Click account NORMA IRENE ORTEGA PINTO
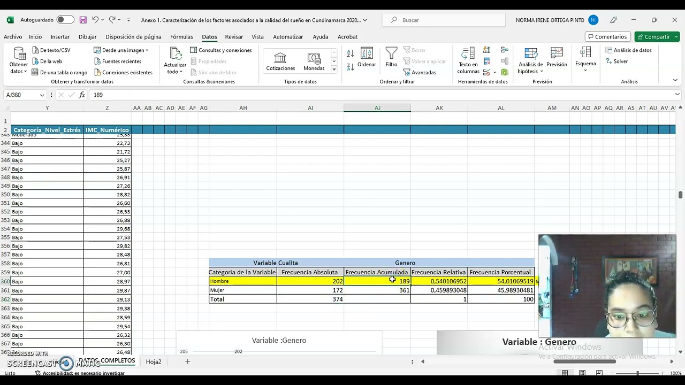Image resolution: width=685 pixels, height=385 pixels. coord(557,20)
